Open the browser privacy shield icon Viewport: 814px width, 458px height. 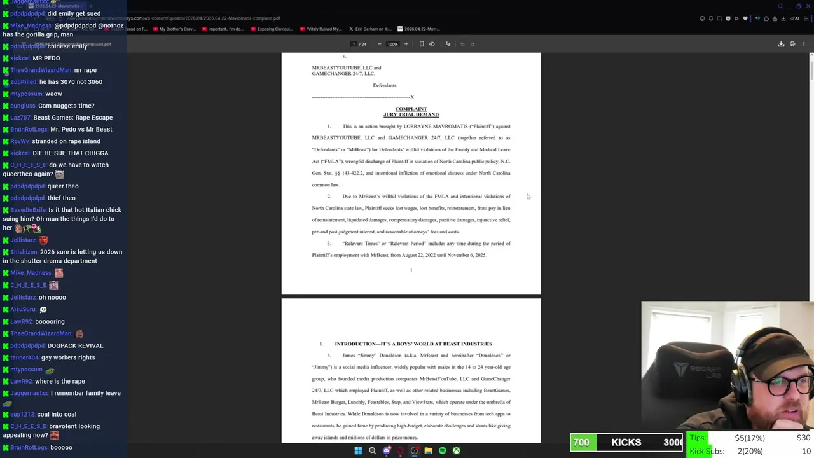coord(728,18)
